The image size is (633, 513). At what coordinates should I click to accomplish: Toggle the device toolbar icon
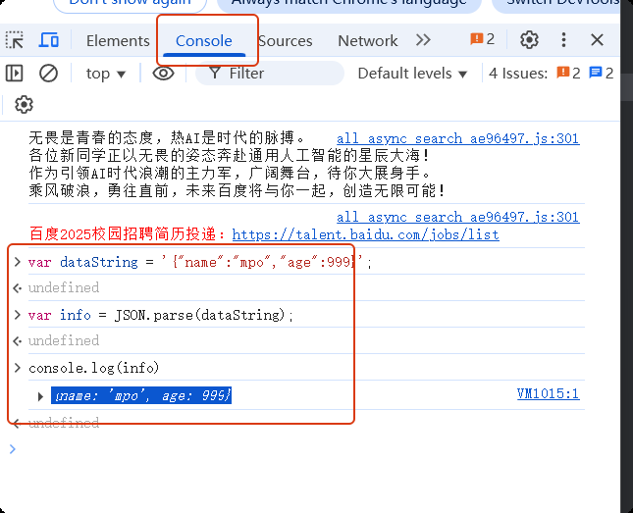click(48, 40)
